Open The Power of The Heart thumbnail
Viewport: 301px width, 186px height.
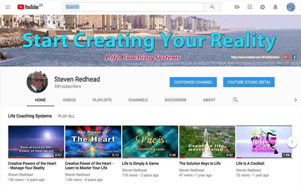pos(93,142)
